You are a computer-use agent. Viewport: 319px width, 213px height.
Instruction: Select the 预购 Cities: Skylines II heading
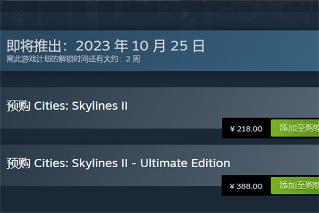click(67, 105)
